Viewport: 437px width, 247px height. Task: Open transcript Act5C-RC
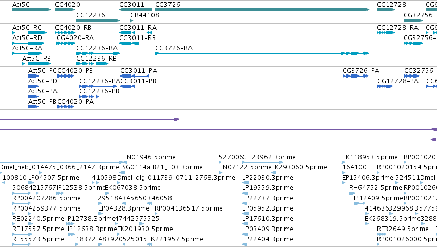[27, 28]
